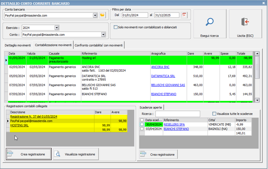The image size is (268, 169).
Task: Click the Anagrafica column header
Action: [169, 53]
